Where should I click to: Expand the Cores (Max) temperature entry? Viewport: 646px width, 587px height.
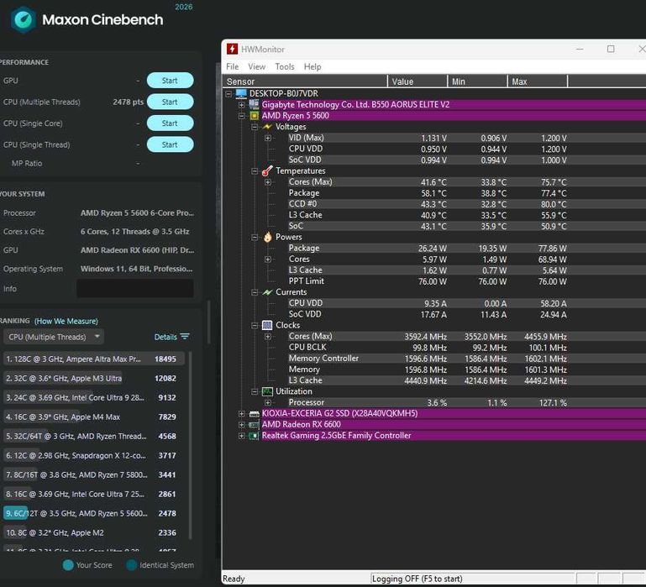pos(268,182)
